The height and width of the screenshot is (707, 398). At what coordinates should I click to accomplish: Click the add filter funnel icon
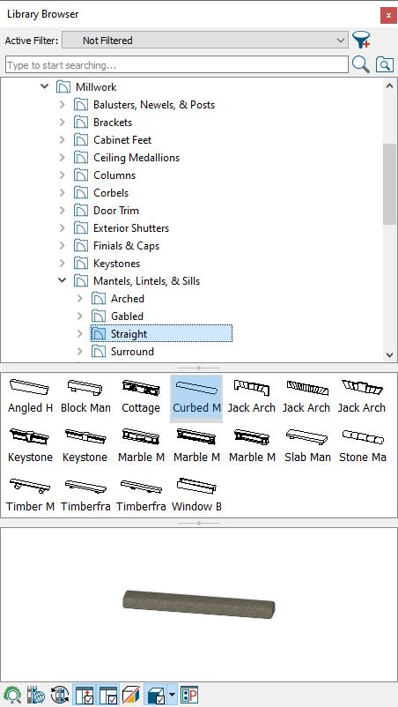pos(361,41)
